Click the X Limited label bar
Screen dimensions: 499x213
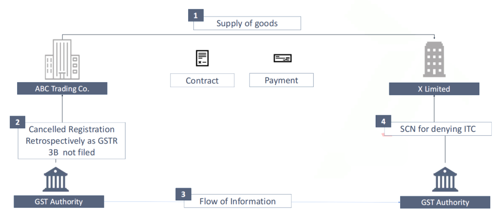point(434,89)
